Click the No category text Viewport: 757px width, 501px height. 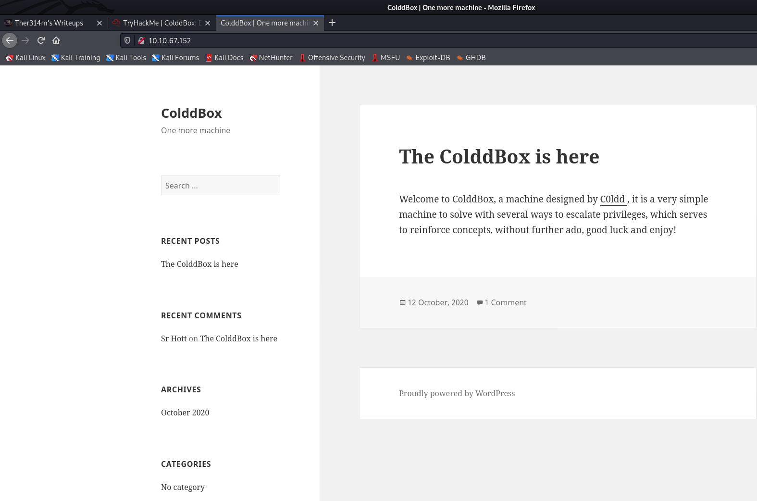point(183,487)
